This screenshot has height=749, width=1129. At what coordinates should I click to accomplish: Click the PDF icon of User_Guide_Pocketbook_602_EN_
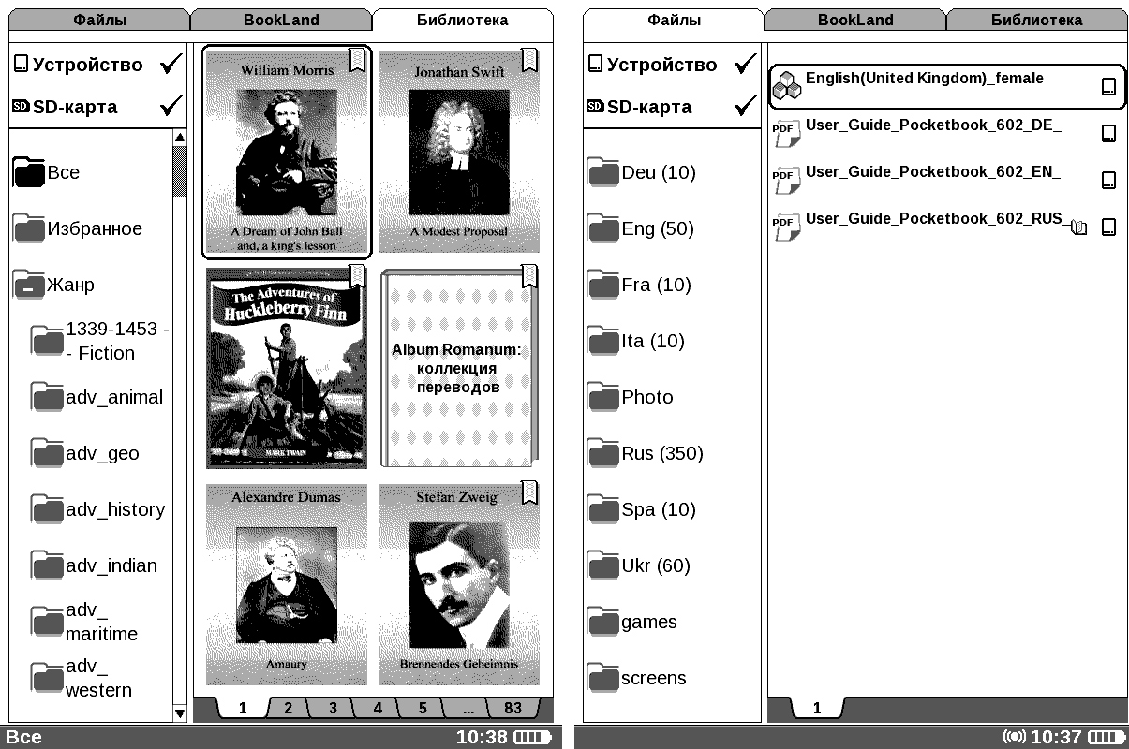click(x=786, y=180)
